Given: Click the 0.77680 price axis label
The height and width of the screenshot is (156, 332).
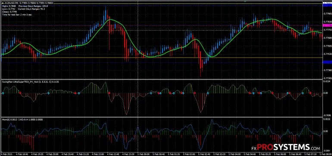Looking at the screenshot, I should pos(328,38).
